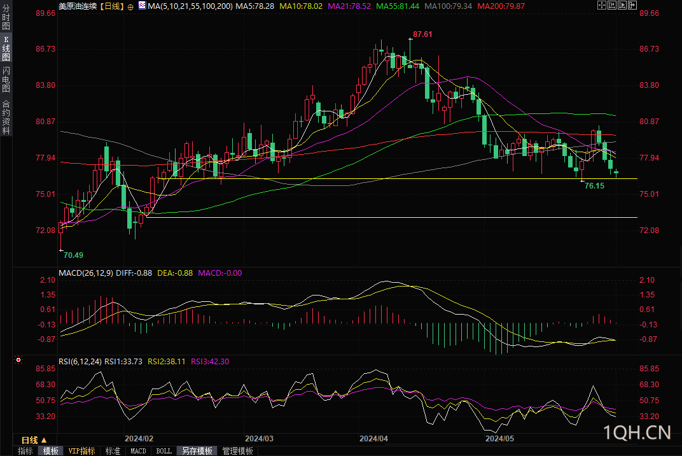Click the RSI(6,12,24) indicator label
682x456 pixels.
(80, 362)
